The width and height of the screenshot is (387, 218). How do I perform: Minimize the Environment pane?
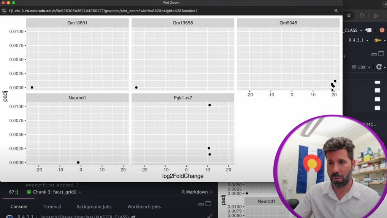click(374, 54)
